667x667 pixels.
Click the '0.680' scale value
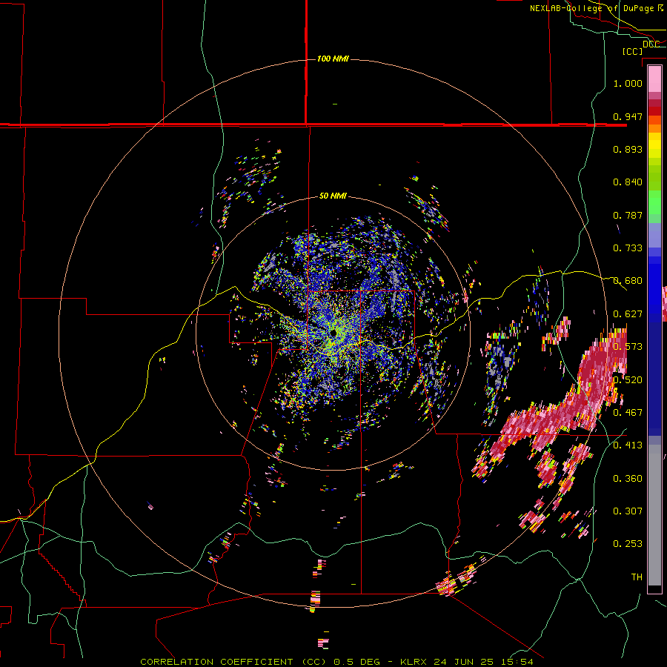pos(628,281)
